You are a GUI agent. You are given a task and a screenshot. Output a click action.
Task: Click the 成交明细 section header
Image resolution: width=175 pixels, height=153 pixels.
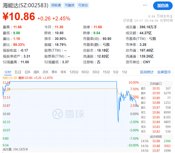(156, 137)
